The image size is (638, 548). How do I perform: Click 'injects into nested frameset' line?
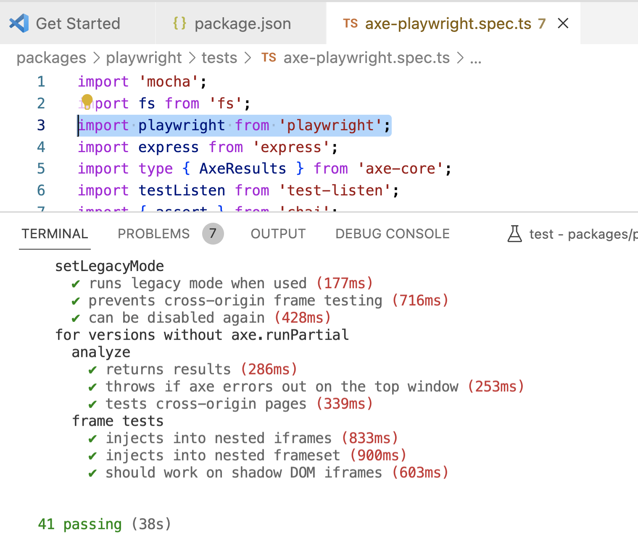(223, 456)
